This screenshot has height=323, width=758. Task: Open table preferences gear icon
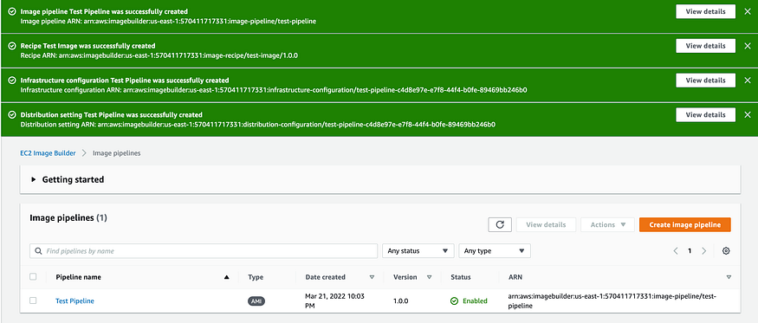(x=726, y=251)
